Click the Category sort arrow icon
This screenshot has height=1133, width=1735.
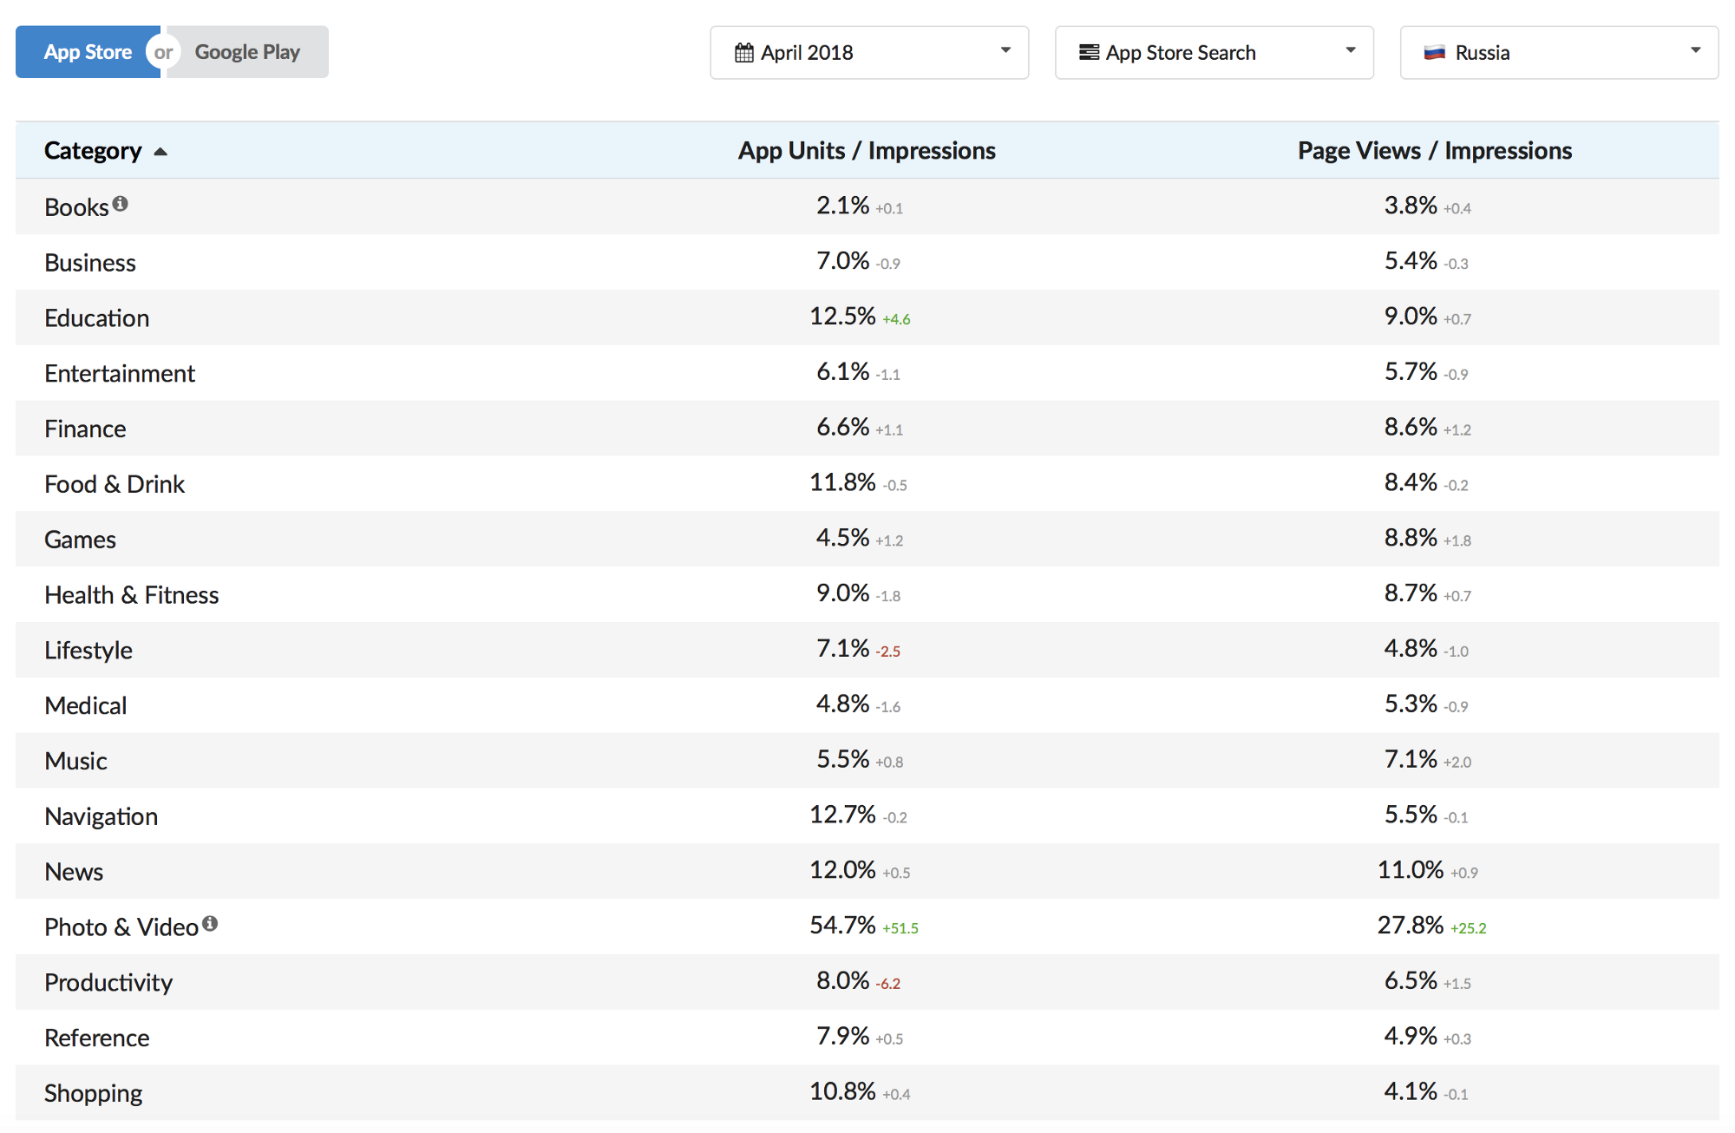pos(160,152)
